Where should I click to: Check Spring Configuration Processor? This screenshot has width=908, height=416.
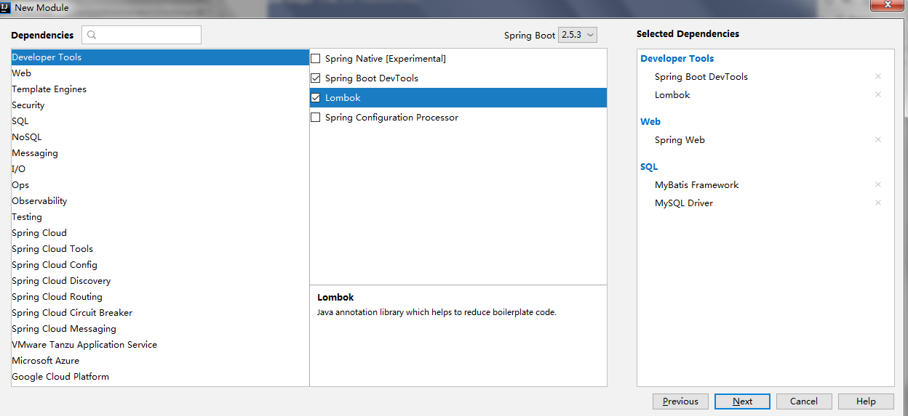pos(315,117)
